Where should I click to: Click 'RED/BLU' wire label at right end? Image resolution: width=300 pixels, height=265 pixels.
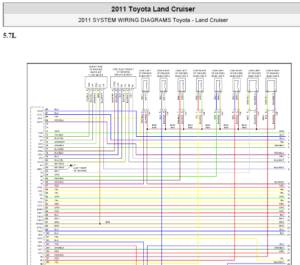pos(279,153)
